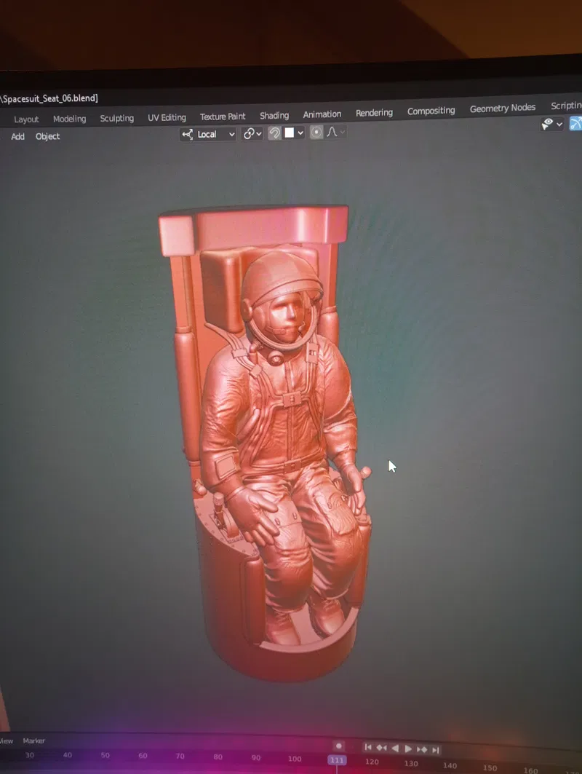The width and height of the screenshot is (582, 774).
Task: Open the Shading workspace tab
Action: [x=274, y=115]
